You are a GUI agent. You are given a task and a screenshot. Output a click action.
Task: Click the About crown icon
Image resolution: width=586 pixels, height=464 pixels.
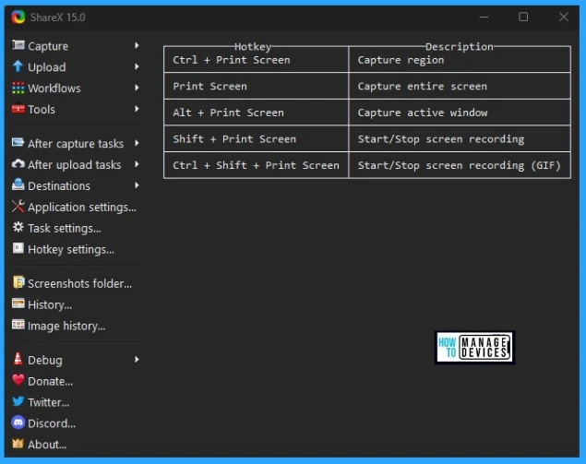[x=18, y=444]
